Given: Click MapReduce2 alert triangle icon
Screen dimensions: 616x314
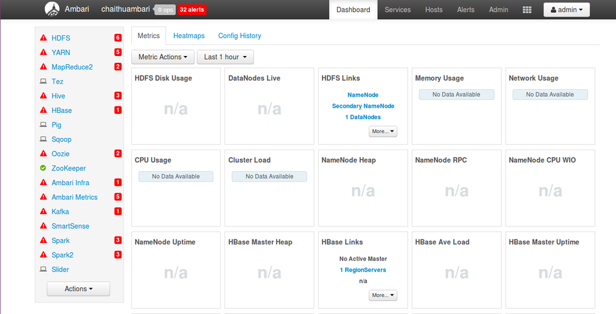Looking at the screenshot, I should (44, 66).
